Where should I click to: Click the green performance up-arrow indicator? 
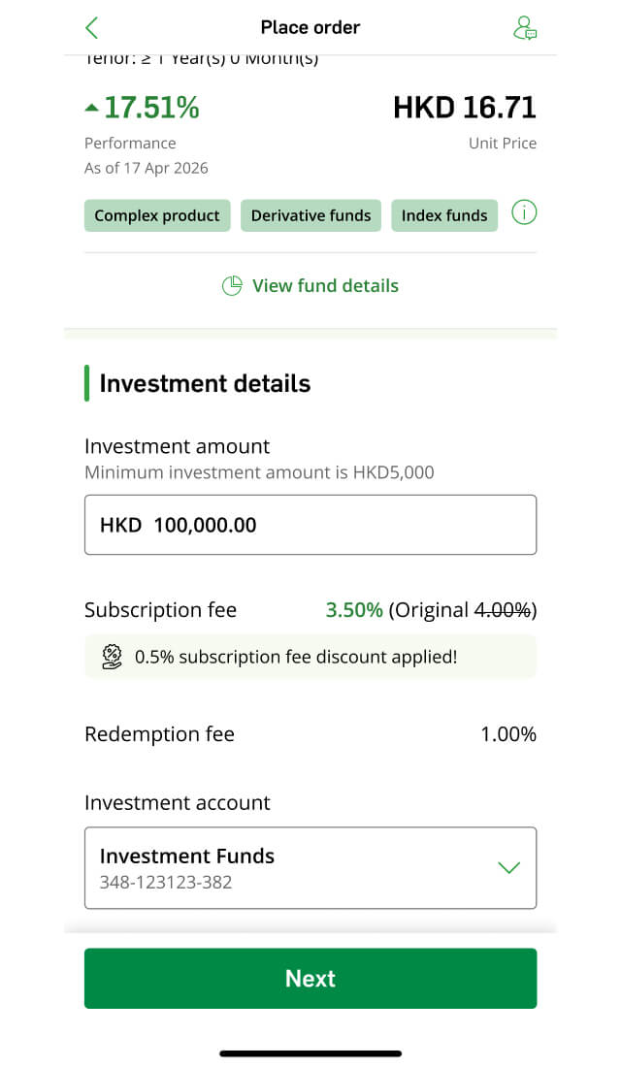[92, 108]
